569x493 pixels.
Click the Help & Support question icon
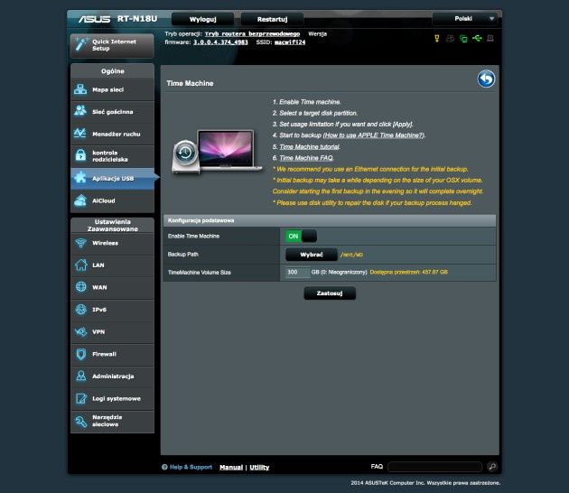pyautogui.click(x=164, y=467)
